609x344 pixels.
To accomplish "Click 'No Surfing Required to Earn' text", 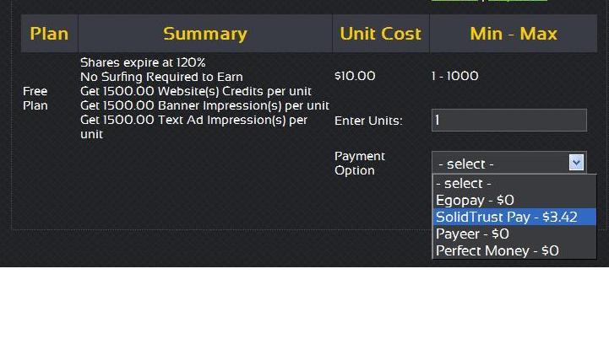I will click(x=161, y=77).
